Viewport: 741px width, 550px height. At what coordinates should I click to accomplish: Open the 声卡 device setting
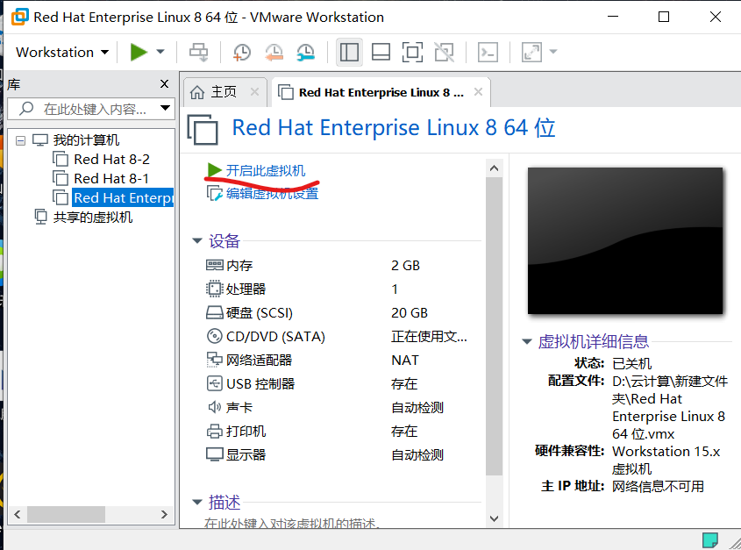pos(230,407)
